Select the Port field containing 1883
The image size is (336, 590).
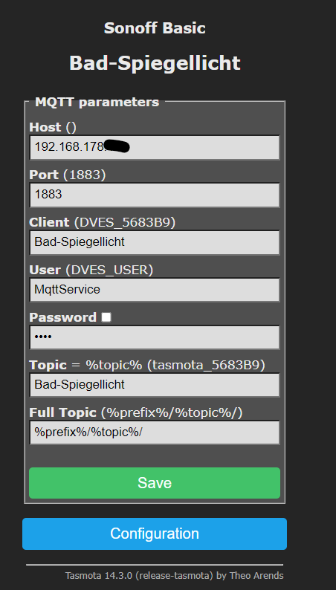155,195
